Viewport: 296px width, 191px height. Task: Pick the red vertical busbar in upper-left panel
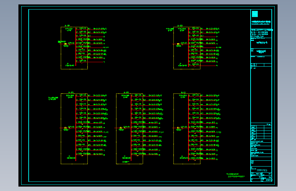(x=76, y=47)
